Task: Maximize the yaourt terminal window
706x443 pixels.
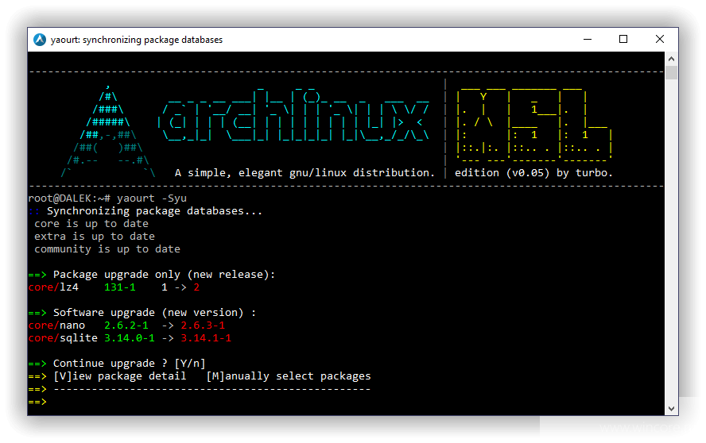Action: coord(623,40)
